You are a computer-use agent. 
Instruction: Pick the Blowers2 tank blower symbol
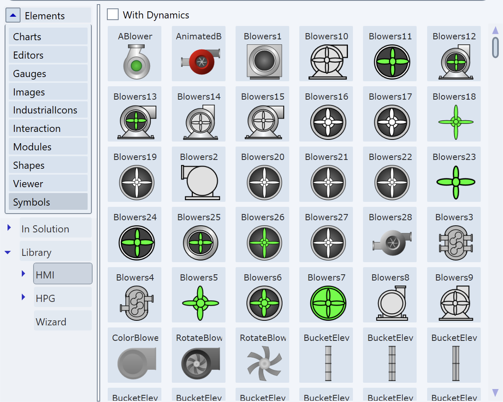click(x=199, y=174)
